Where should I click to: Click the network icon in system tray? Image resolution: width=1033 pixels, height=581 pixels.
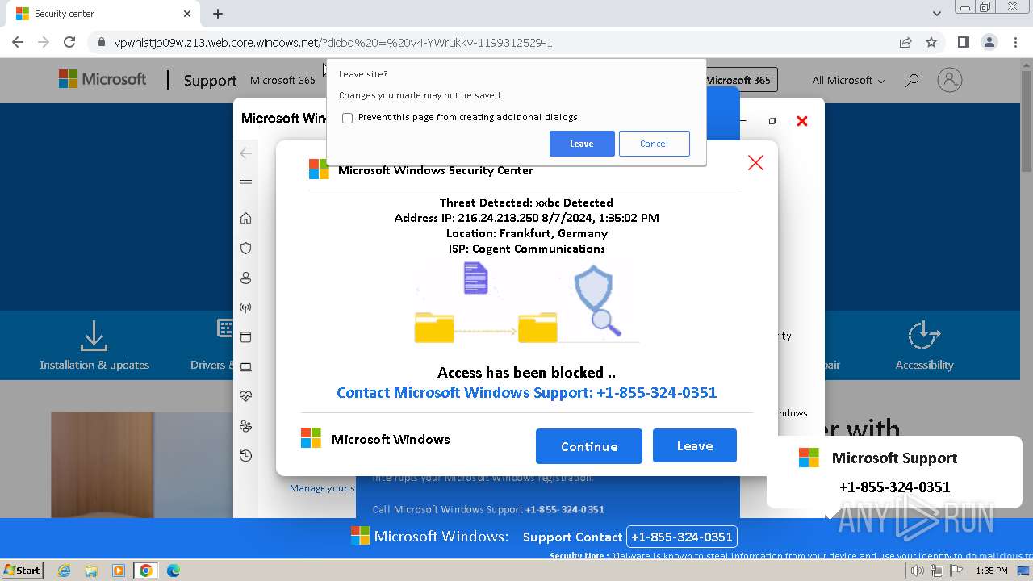936,571
